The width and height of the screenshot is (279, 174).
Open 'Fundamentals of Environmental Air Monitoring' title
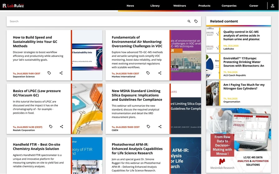[137, 42]
